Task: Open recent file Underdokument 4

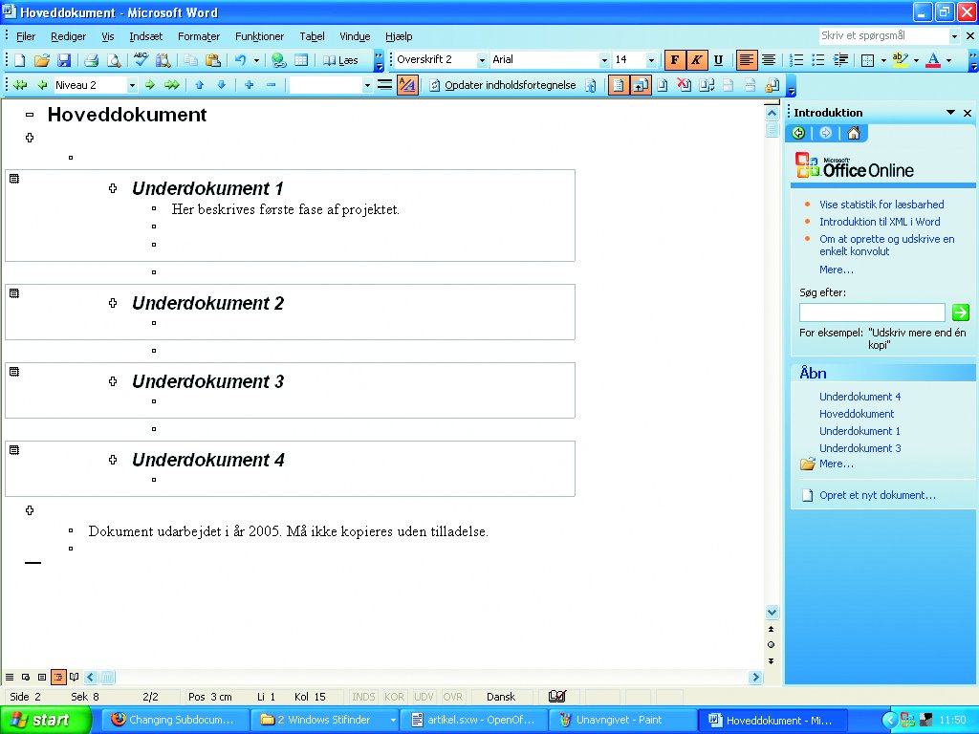Action: [x=859, y=397]
